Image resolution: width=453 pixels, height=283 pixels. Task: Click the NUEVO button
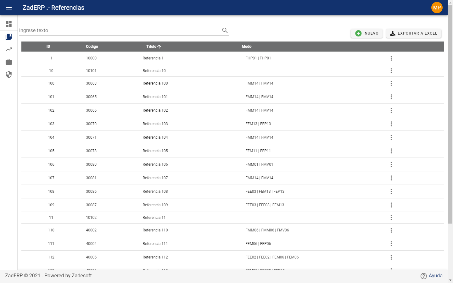tap(367, 33)
